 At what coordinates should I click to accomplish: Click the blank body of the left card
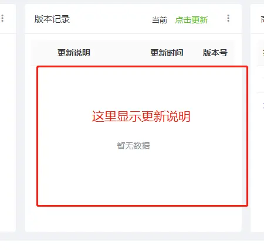coord(8,133)
